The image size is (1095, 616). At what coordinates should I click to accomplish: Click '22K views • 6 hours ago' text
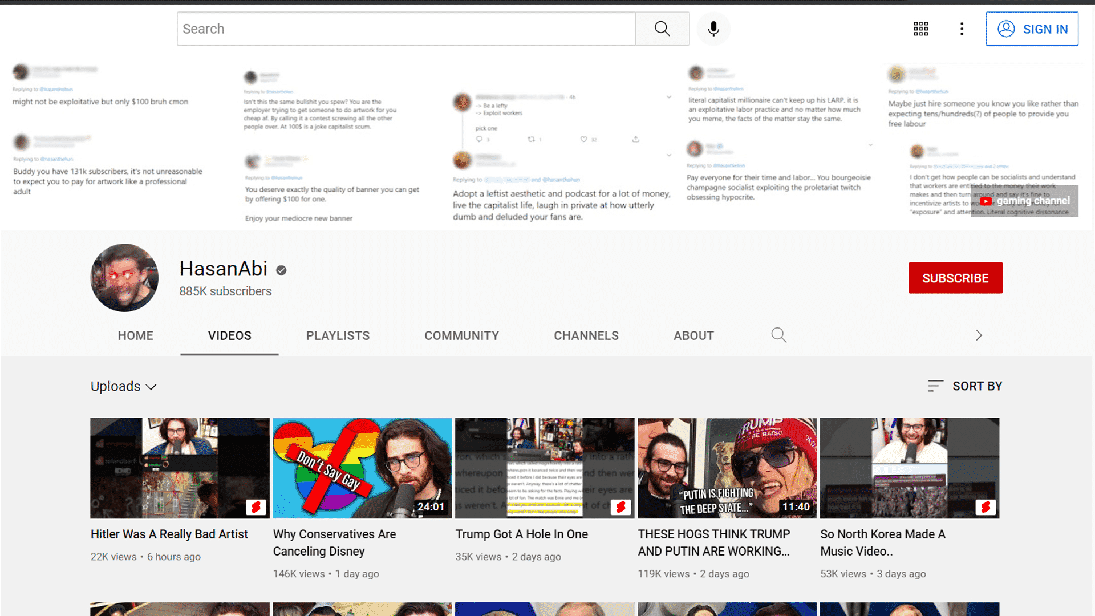[145, 557]
